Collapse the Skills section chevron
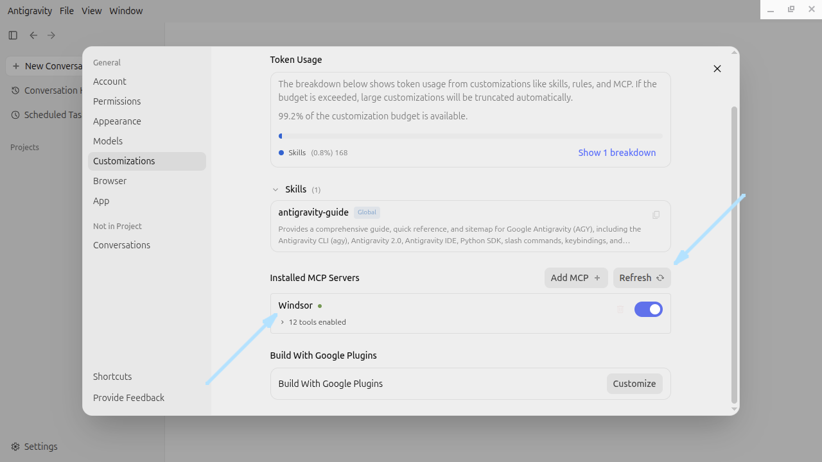Screen dimensions: 822x462 point(275,189)
